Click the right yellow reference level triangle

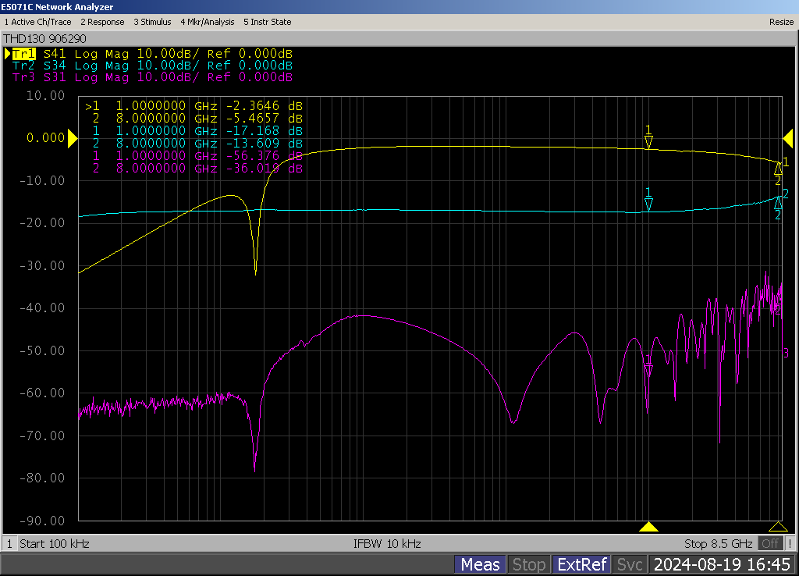click(x=787, y=139)
